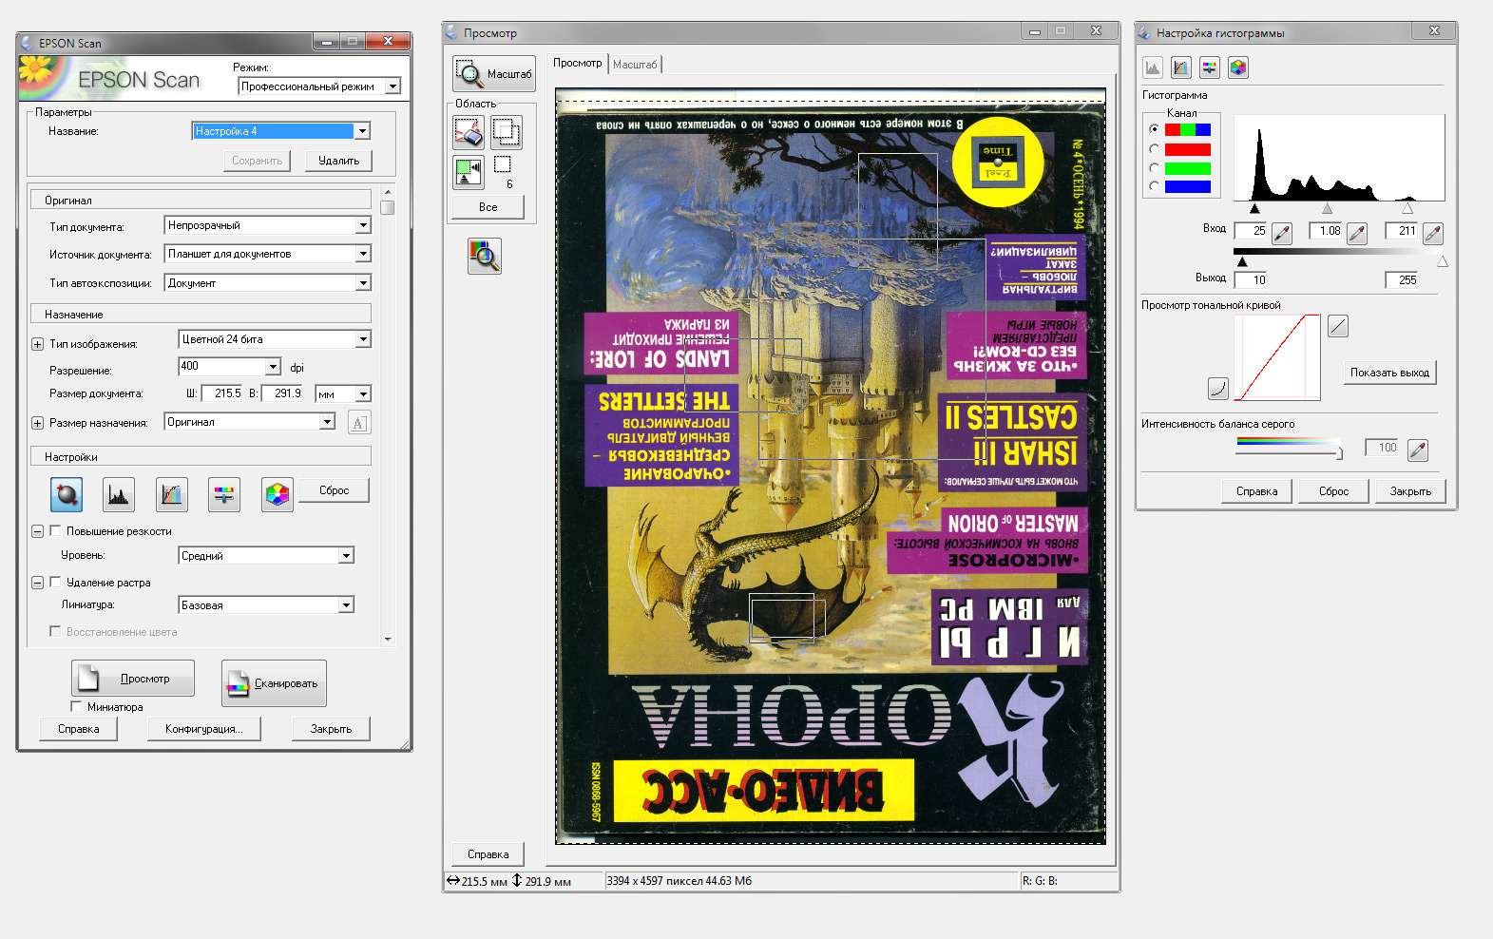
Task: Pick the gray point eyedropper beside 1.08
Action: point(1357,233)
